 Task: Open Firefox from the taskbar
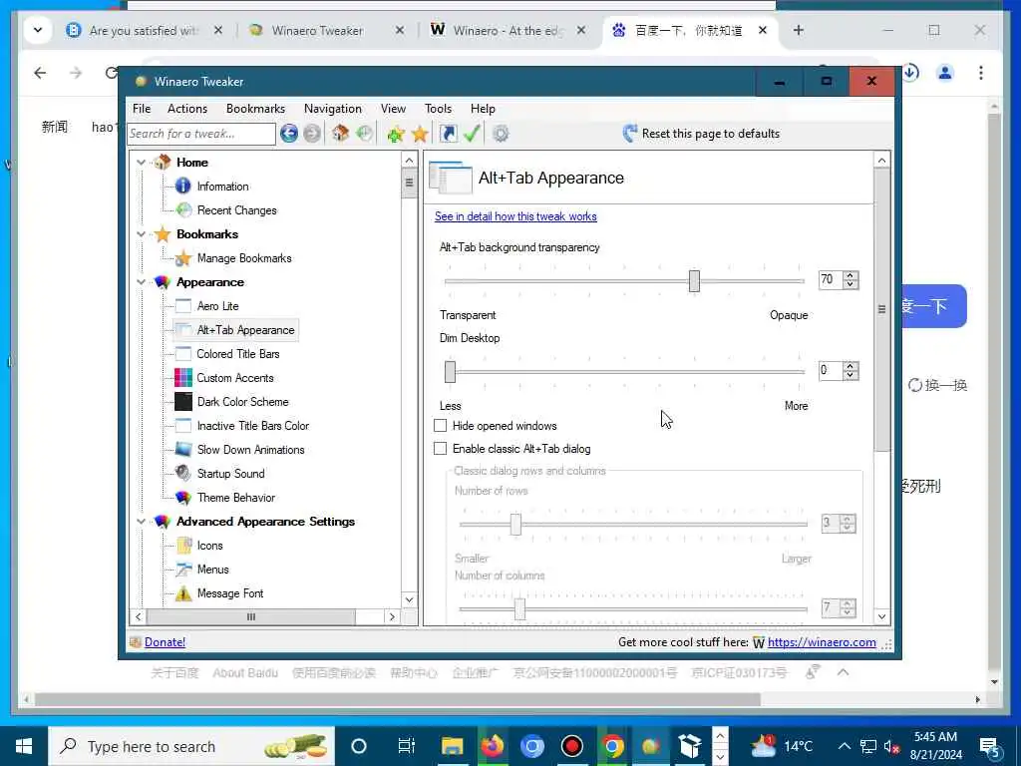[493, 746]
